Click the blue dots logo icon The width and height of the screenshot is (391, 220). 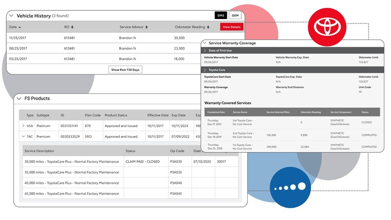pos(290,187)
